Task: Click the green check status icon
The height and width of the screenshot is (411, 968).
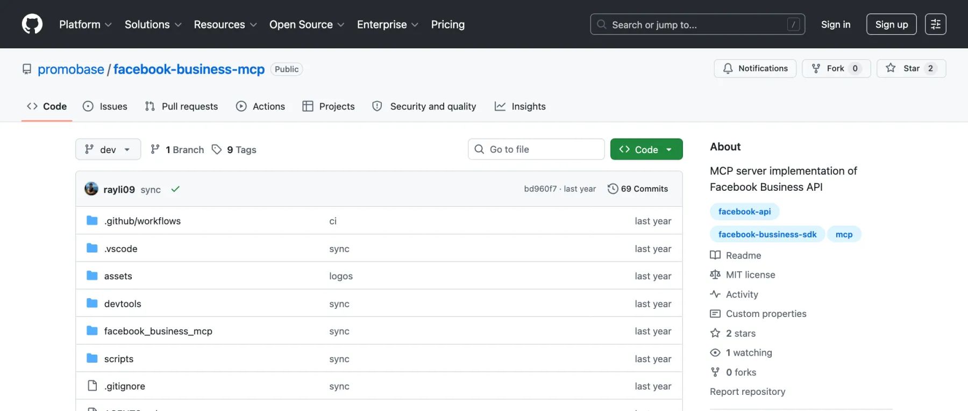Action: pos(175,189)
